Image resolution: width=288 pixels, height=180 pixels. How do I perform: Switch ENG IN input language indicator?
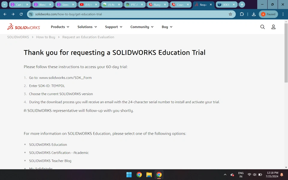241,175
